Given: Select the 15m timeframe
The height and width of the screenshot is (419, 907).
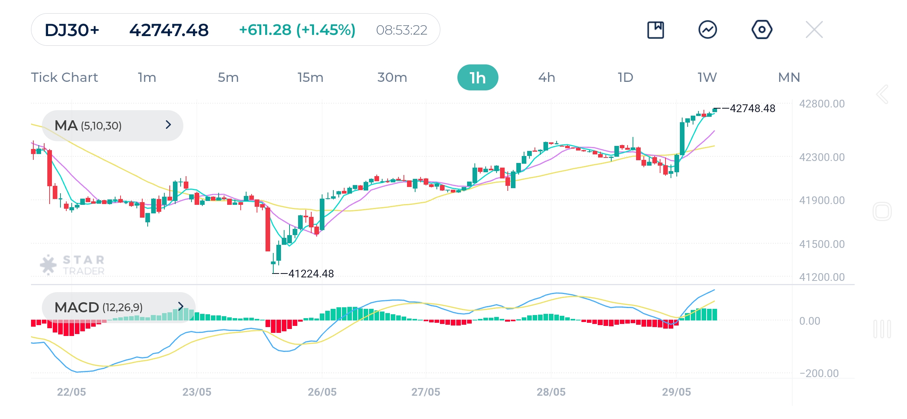Looking at the screenshot, I should coord(310,78).
